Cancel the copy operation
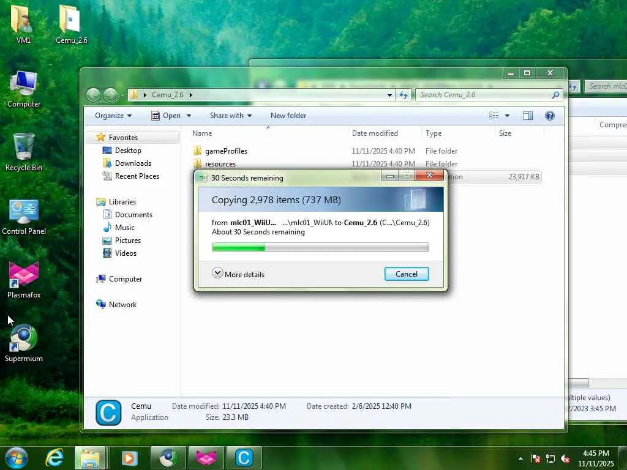 click(407, 274)
